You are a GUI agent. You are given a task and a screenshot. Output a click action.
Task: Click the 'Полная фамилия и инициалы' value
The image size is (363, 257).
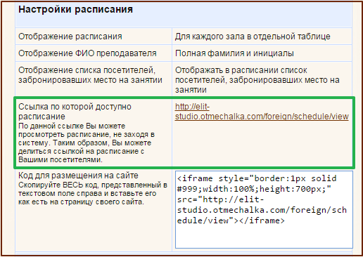[234, 53]
